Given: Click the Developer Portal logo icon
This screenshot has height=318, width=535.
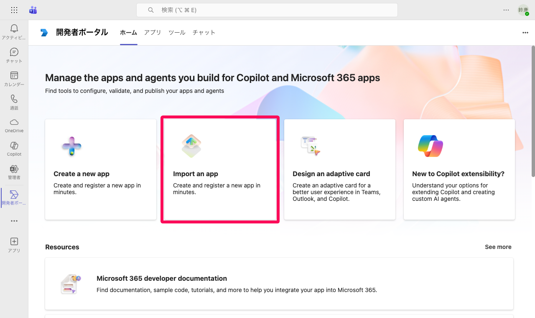Looking at the screenshot, I should coord(44,33).
